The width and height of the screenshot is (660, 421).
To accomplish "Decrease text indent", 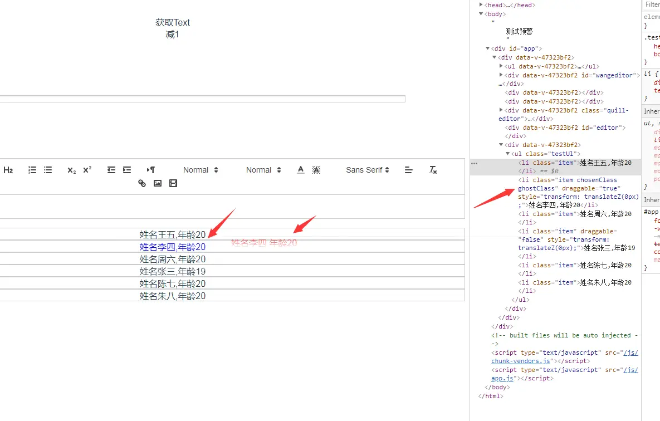I will click(111, 170).
